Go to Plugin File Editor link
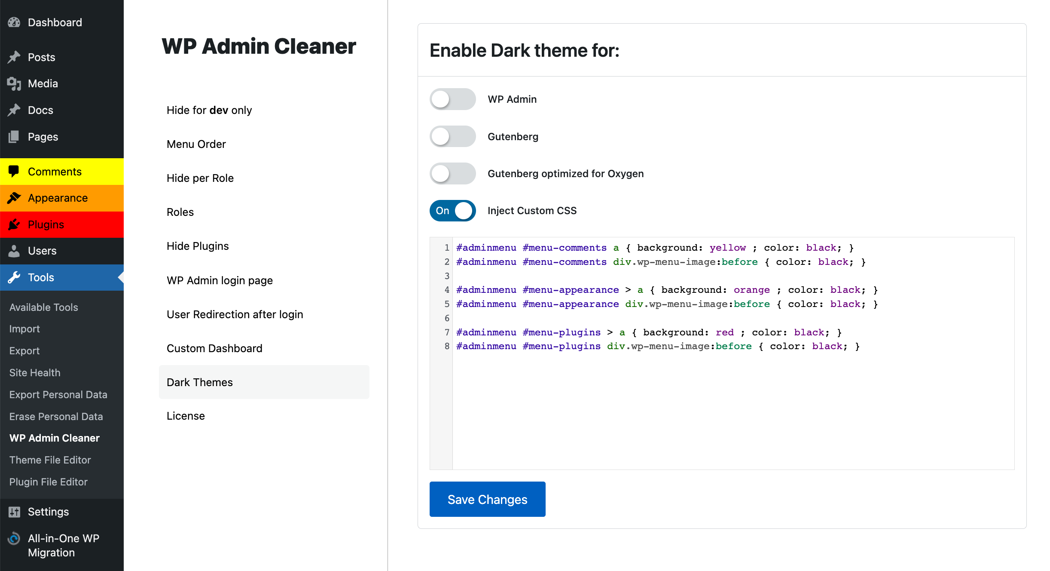Viewport: 1050px width, 571px height. click(49, 482)
